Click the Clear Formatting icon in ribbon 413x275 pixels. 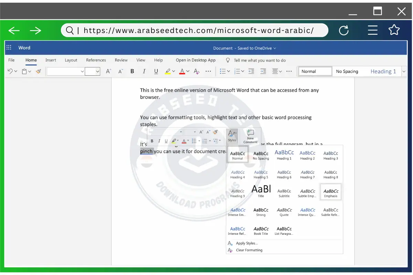pos(197,71)
